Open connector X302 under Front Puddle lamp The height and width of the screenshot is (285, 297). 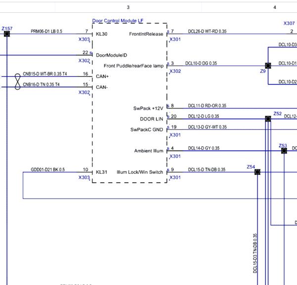point(175,71)
